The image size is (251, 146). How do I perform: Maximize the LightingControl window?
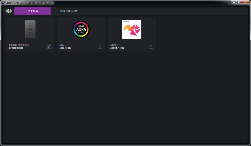point(238,2)
